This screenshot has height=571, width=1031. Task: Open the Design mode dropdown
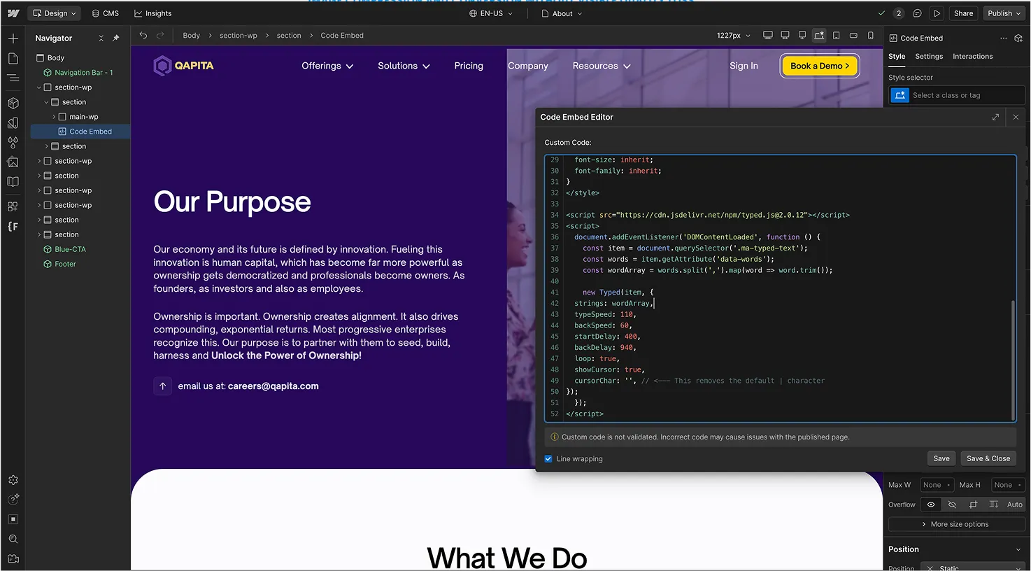click(55, 13)
